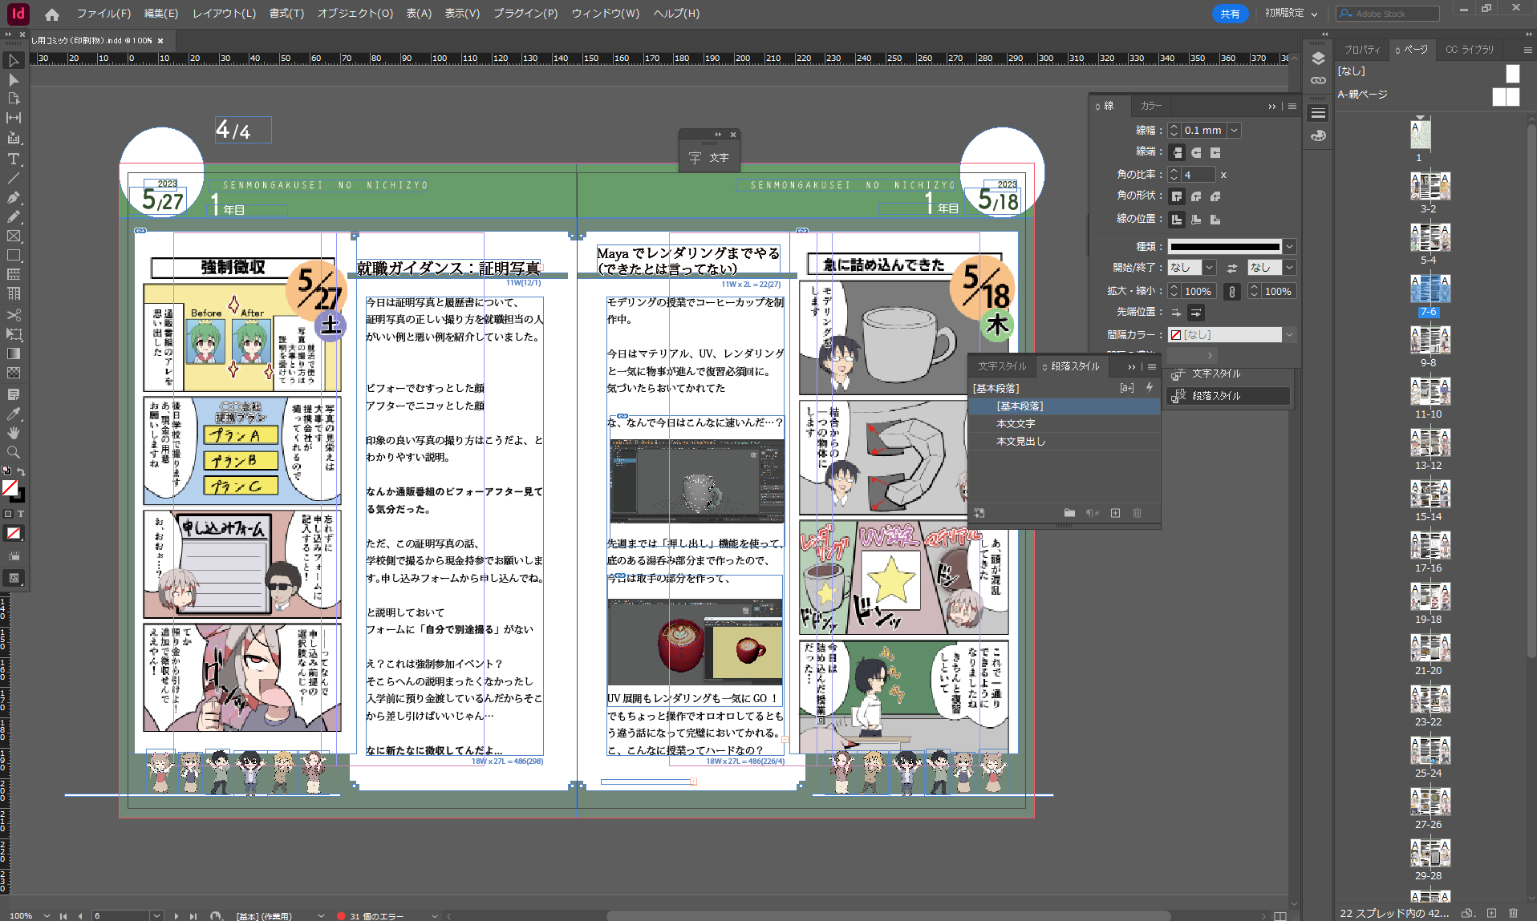Click the 共有 share button

[1229, 14]
